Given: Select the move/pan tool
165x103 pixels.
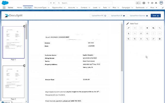Looking at the screenshot, I should tap(141, 39).
